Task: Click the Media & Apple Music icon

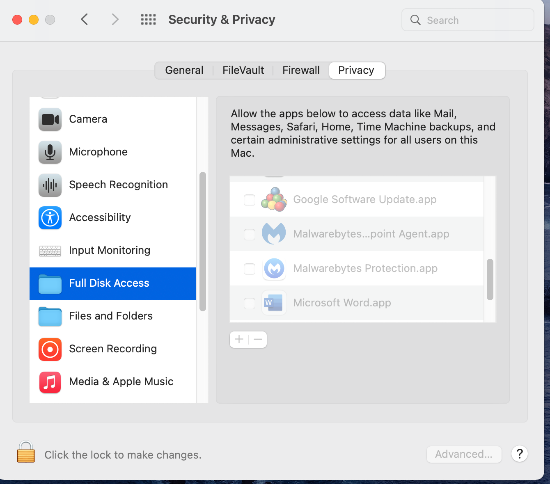Action: tap(50, 382)
